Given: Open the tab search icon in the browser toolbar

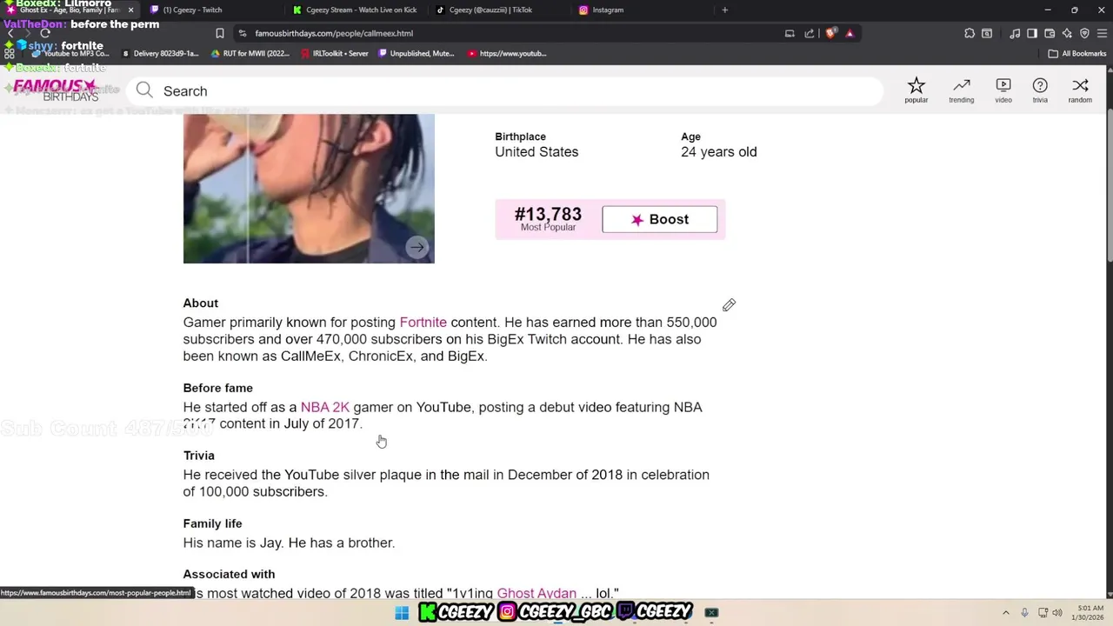Looking at the screenshot, I should 987,33.
